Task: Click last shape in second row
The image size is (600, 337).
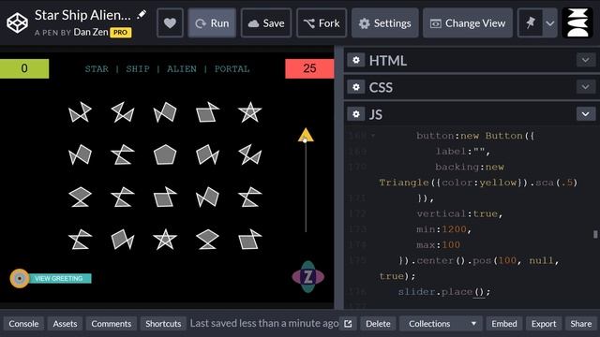Action: [250, 154]
